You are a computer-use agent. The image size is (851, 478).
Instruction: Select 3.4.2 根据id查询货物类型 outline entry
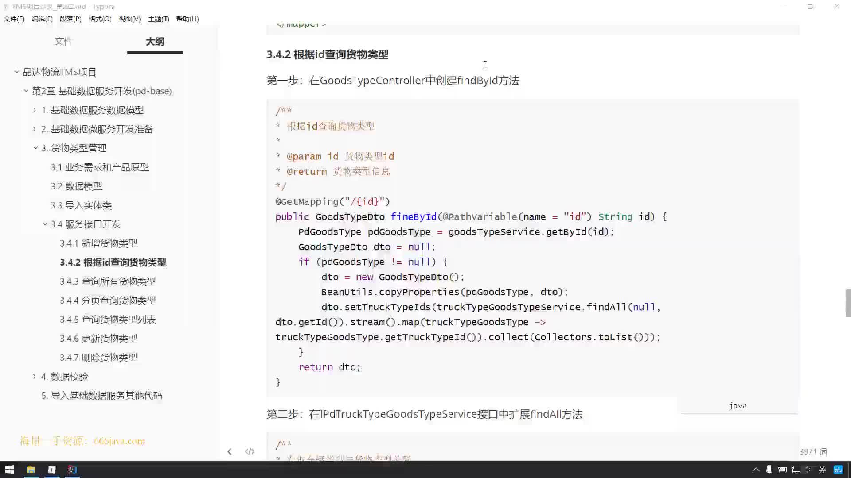coord(113,262)
